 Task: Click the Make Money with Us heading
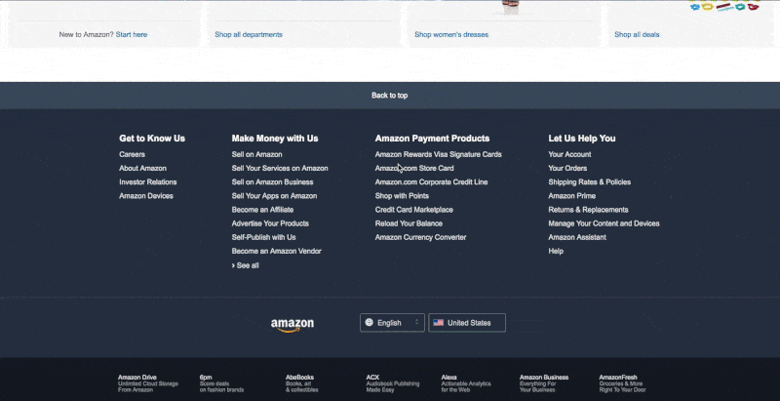(275, 139)
